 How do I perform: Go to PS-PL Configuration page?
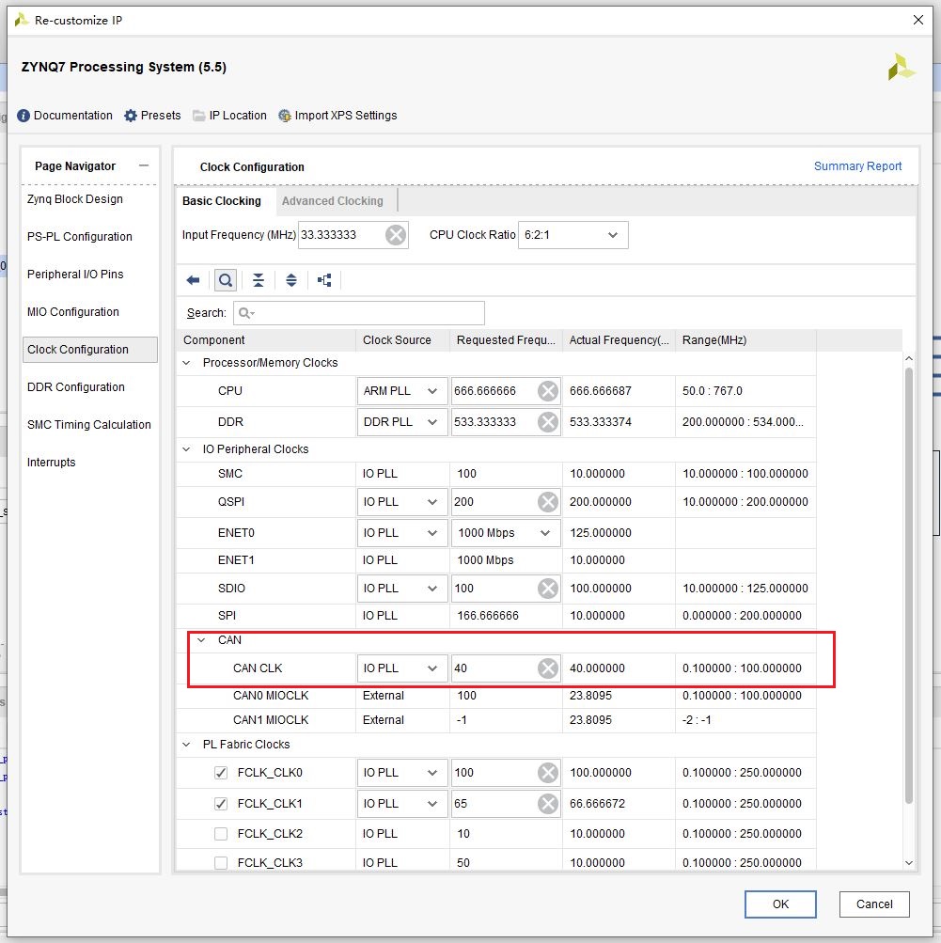click(x=80, y=237)
